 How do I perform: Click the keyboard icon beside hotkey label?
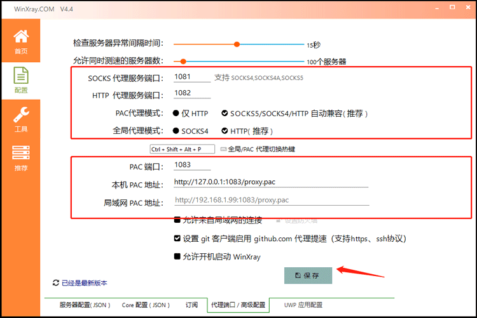[224, 149]
